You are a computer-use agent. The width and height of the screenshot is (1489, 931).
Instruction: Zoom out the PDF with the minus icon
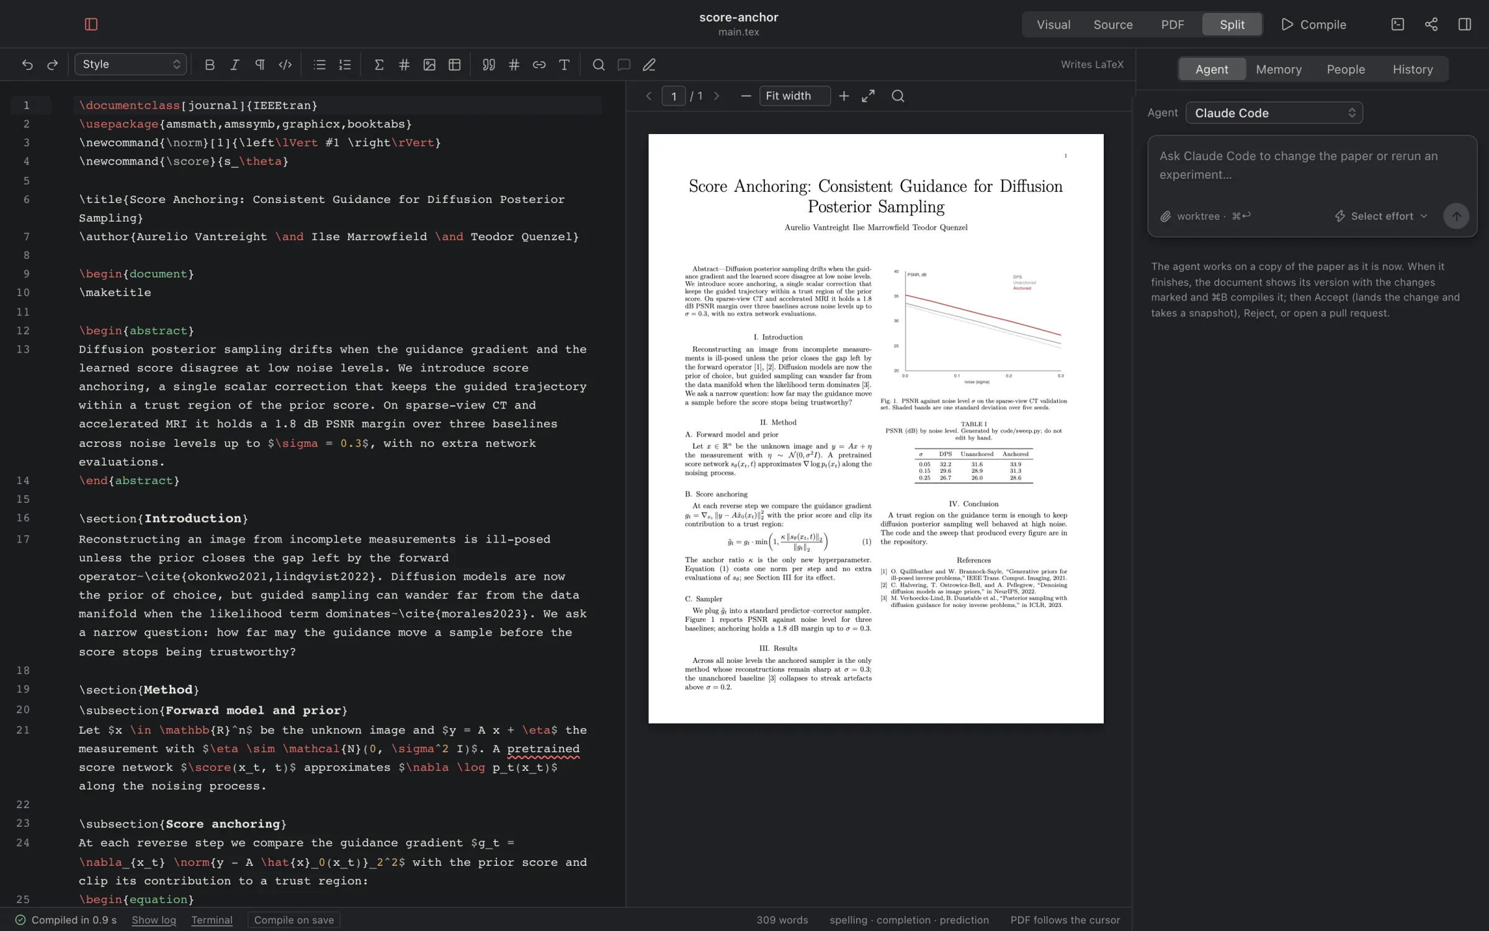click(746, 96)
